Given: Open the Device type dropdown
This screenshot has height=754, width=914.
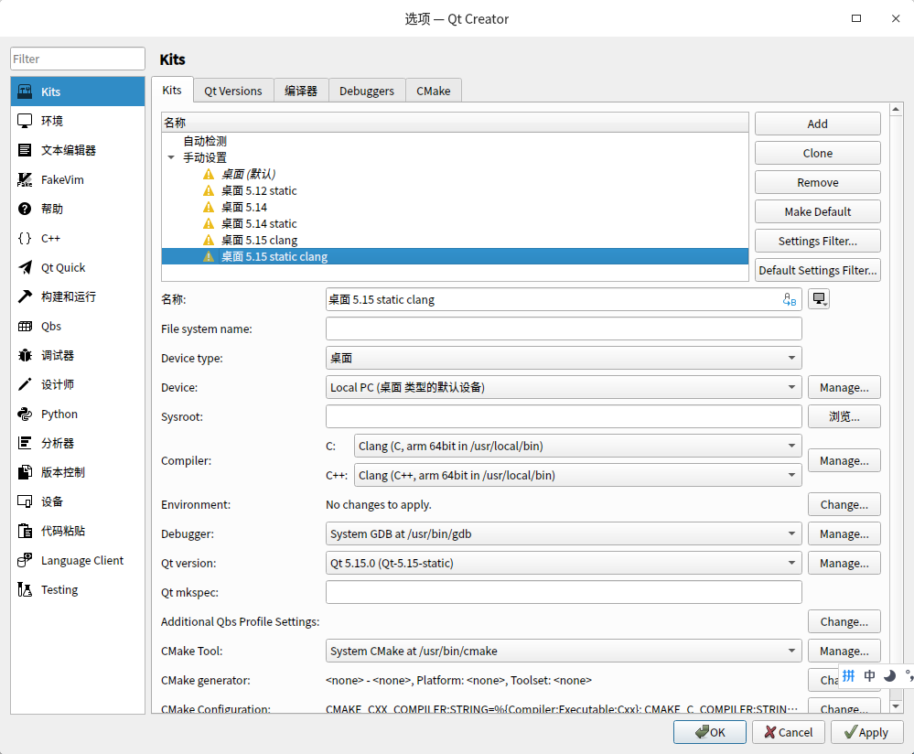Looking at the screenshot, I should click(792, 358).
